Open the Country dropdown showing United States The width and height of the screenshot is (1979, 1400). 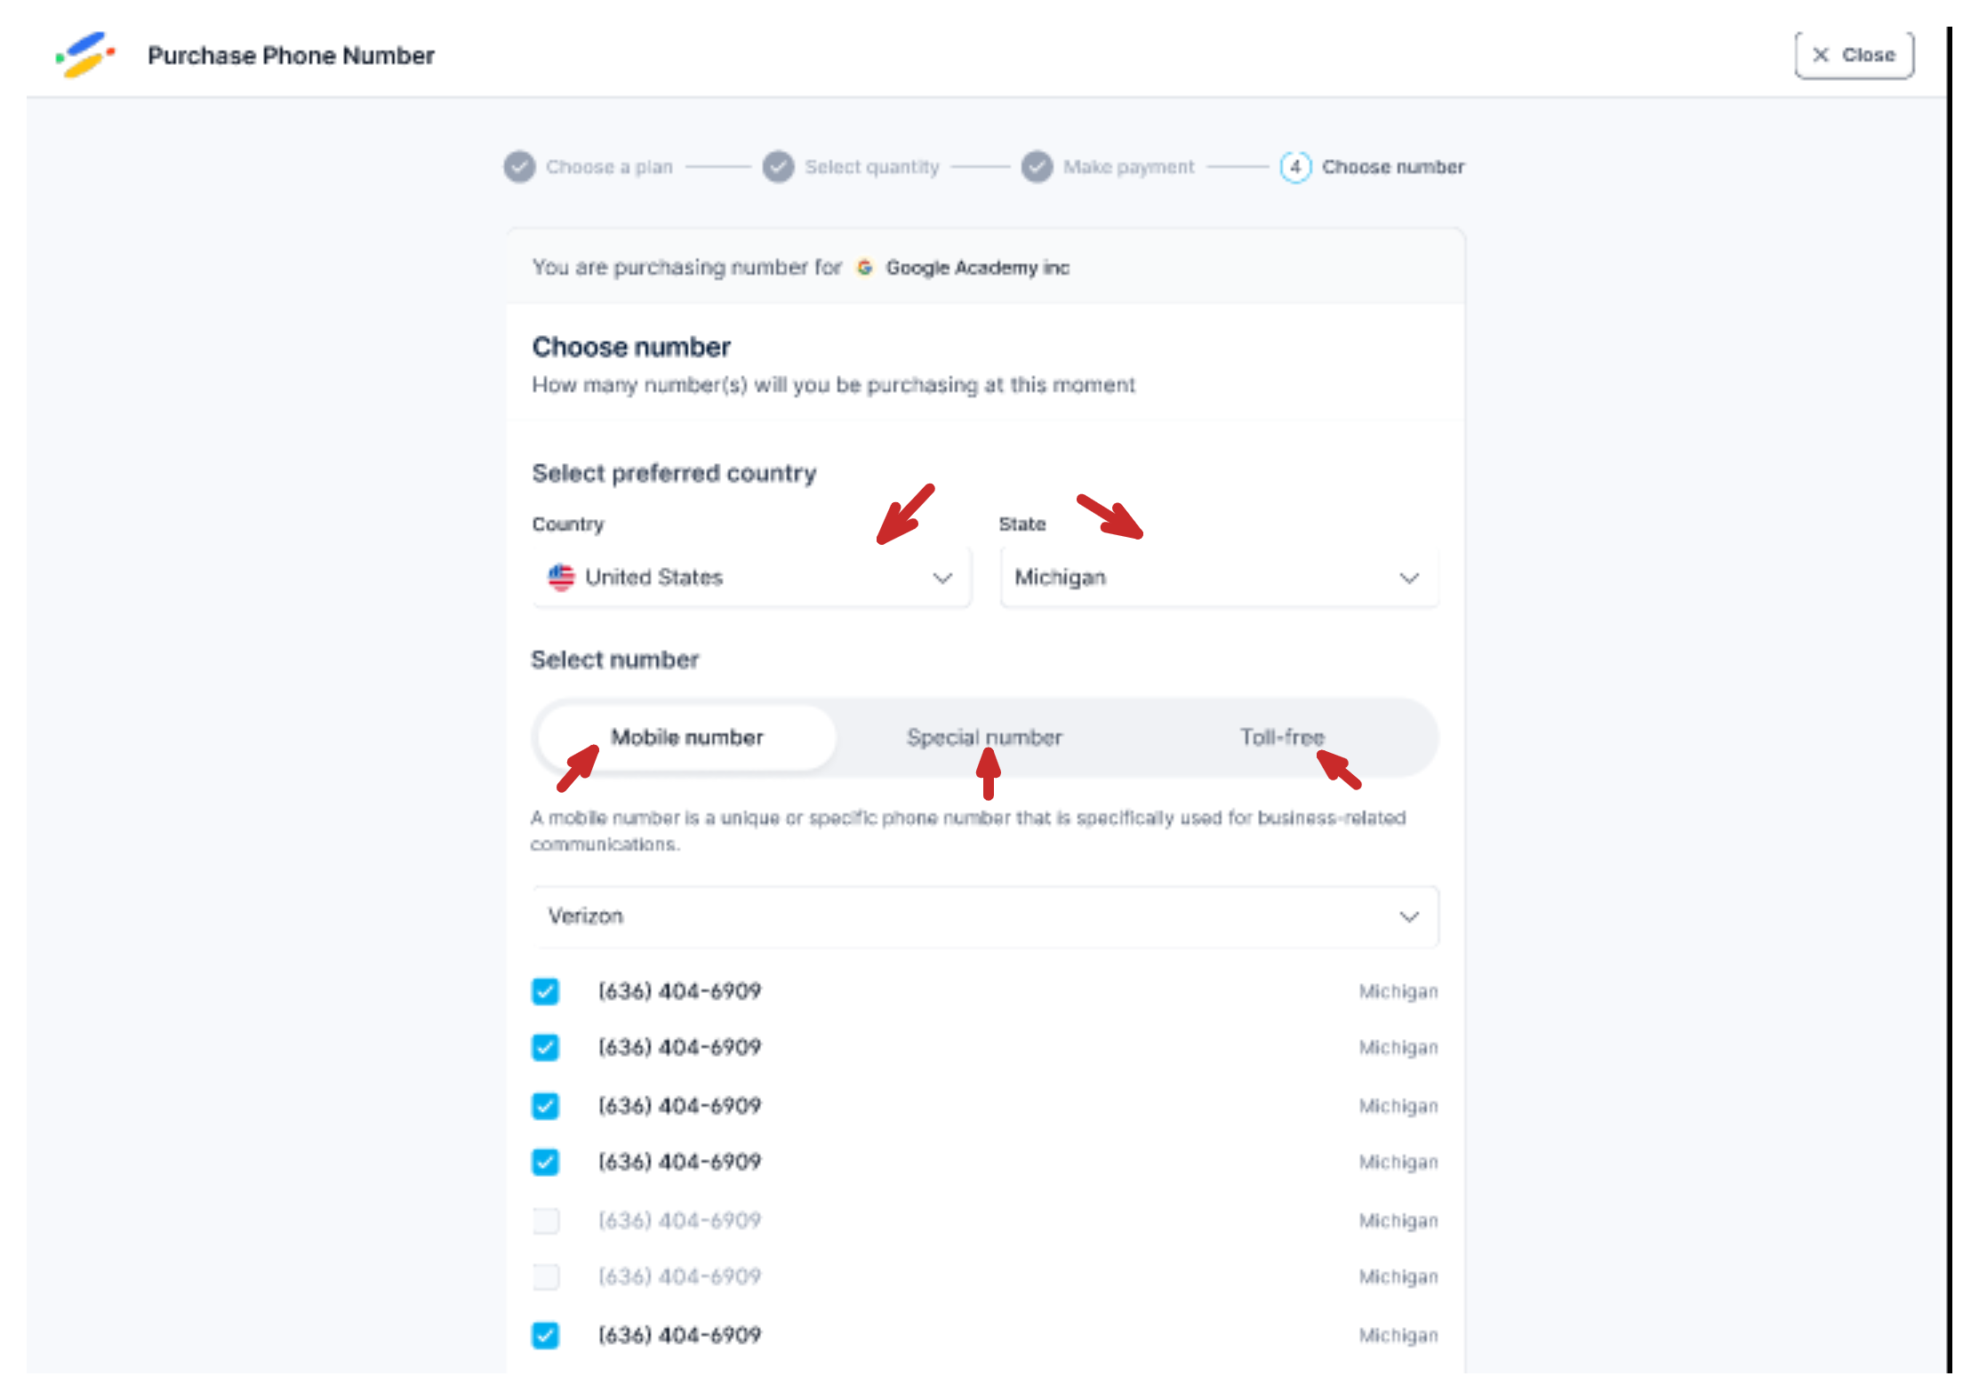751,578
